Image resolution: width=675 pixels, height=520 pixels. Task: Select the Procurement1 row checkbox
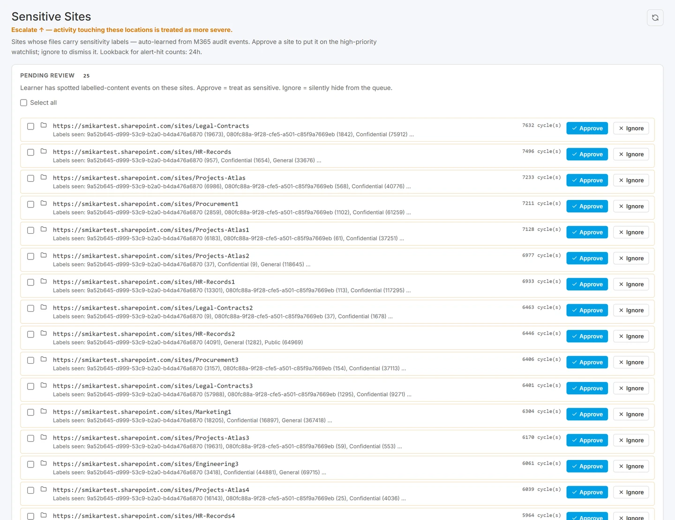30,204
